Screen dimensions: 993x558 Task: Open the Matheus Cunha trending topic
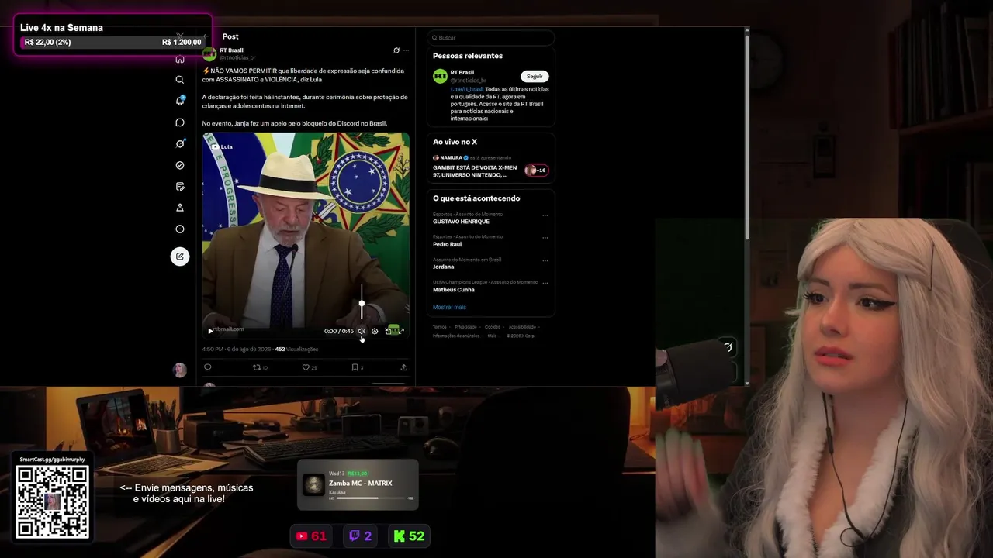(x=454, y=290)
